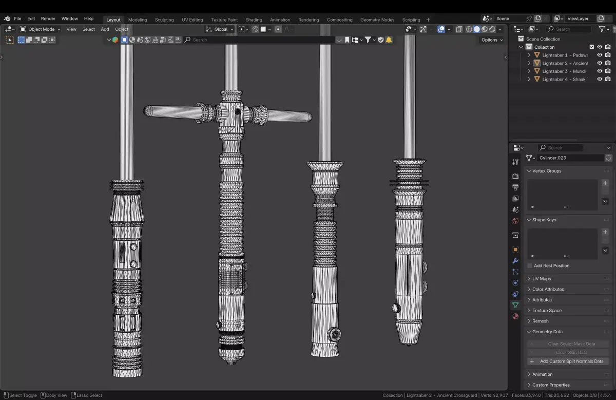Select the Tweak tool icon in header
This screenshot has width=616, height=400.
tap(10, 40)
